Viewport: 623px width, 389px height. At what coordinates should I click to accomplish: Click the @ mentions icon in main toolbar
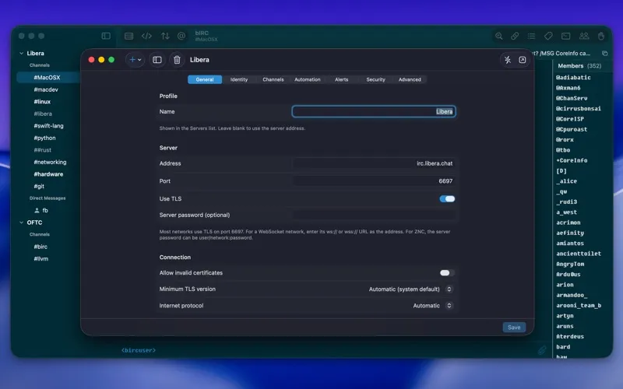tap(181, 36)
